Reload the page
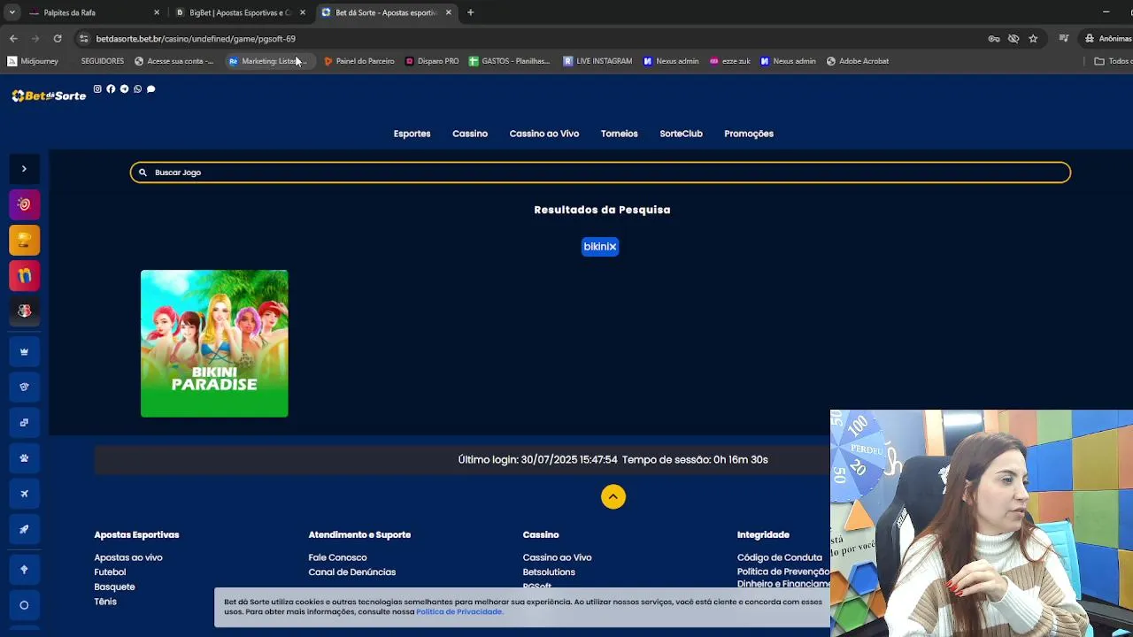1133x637 pixels. (x=58, y=39)
